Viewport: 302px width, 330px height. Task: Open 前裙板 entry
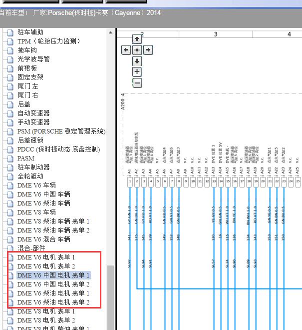click(x=27, y=68)
